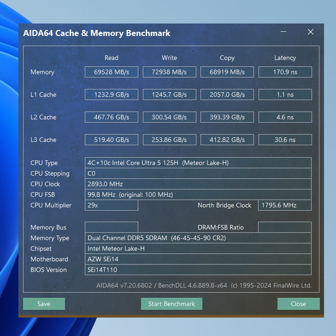The height and width of the screenshot is (336, 336).
Task: Select Memory latency 170.9 ns
Action: tap(285, 72)
